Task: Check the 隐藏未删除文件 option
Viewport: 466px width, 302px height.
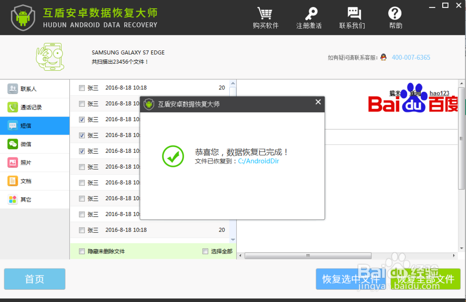Action: click(81, 251)
